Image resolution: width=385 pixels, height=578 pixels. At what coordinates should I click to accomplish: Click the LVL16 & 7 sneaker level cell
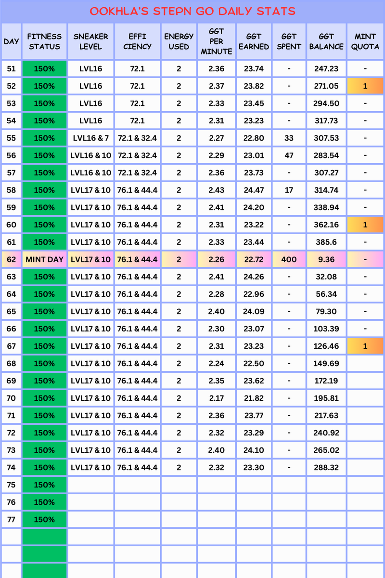[x=90, y=138]
